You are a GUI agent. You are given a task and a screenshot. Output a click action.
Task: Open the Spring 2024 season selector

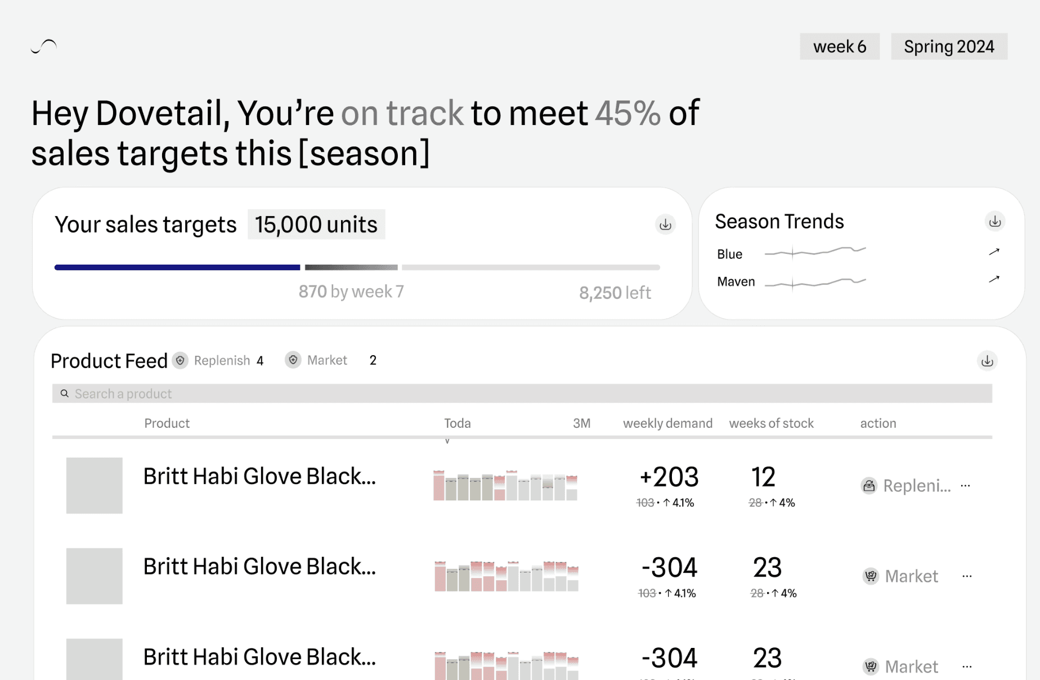click(x=949, y=46)
